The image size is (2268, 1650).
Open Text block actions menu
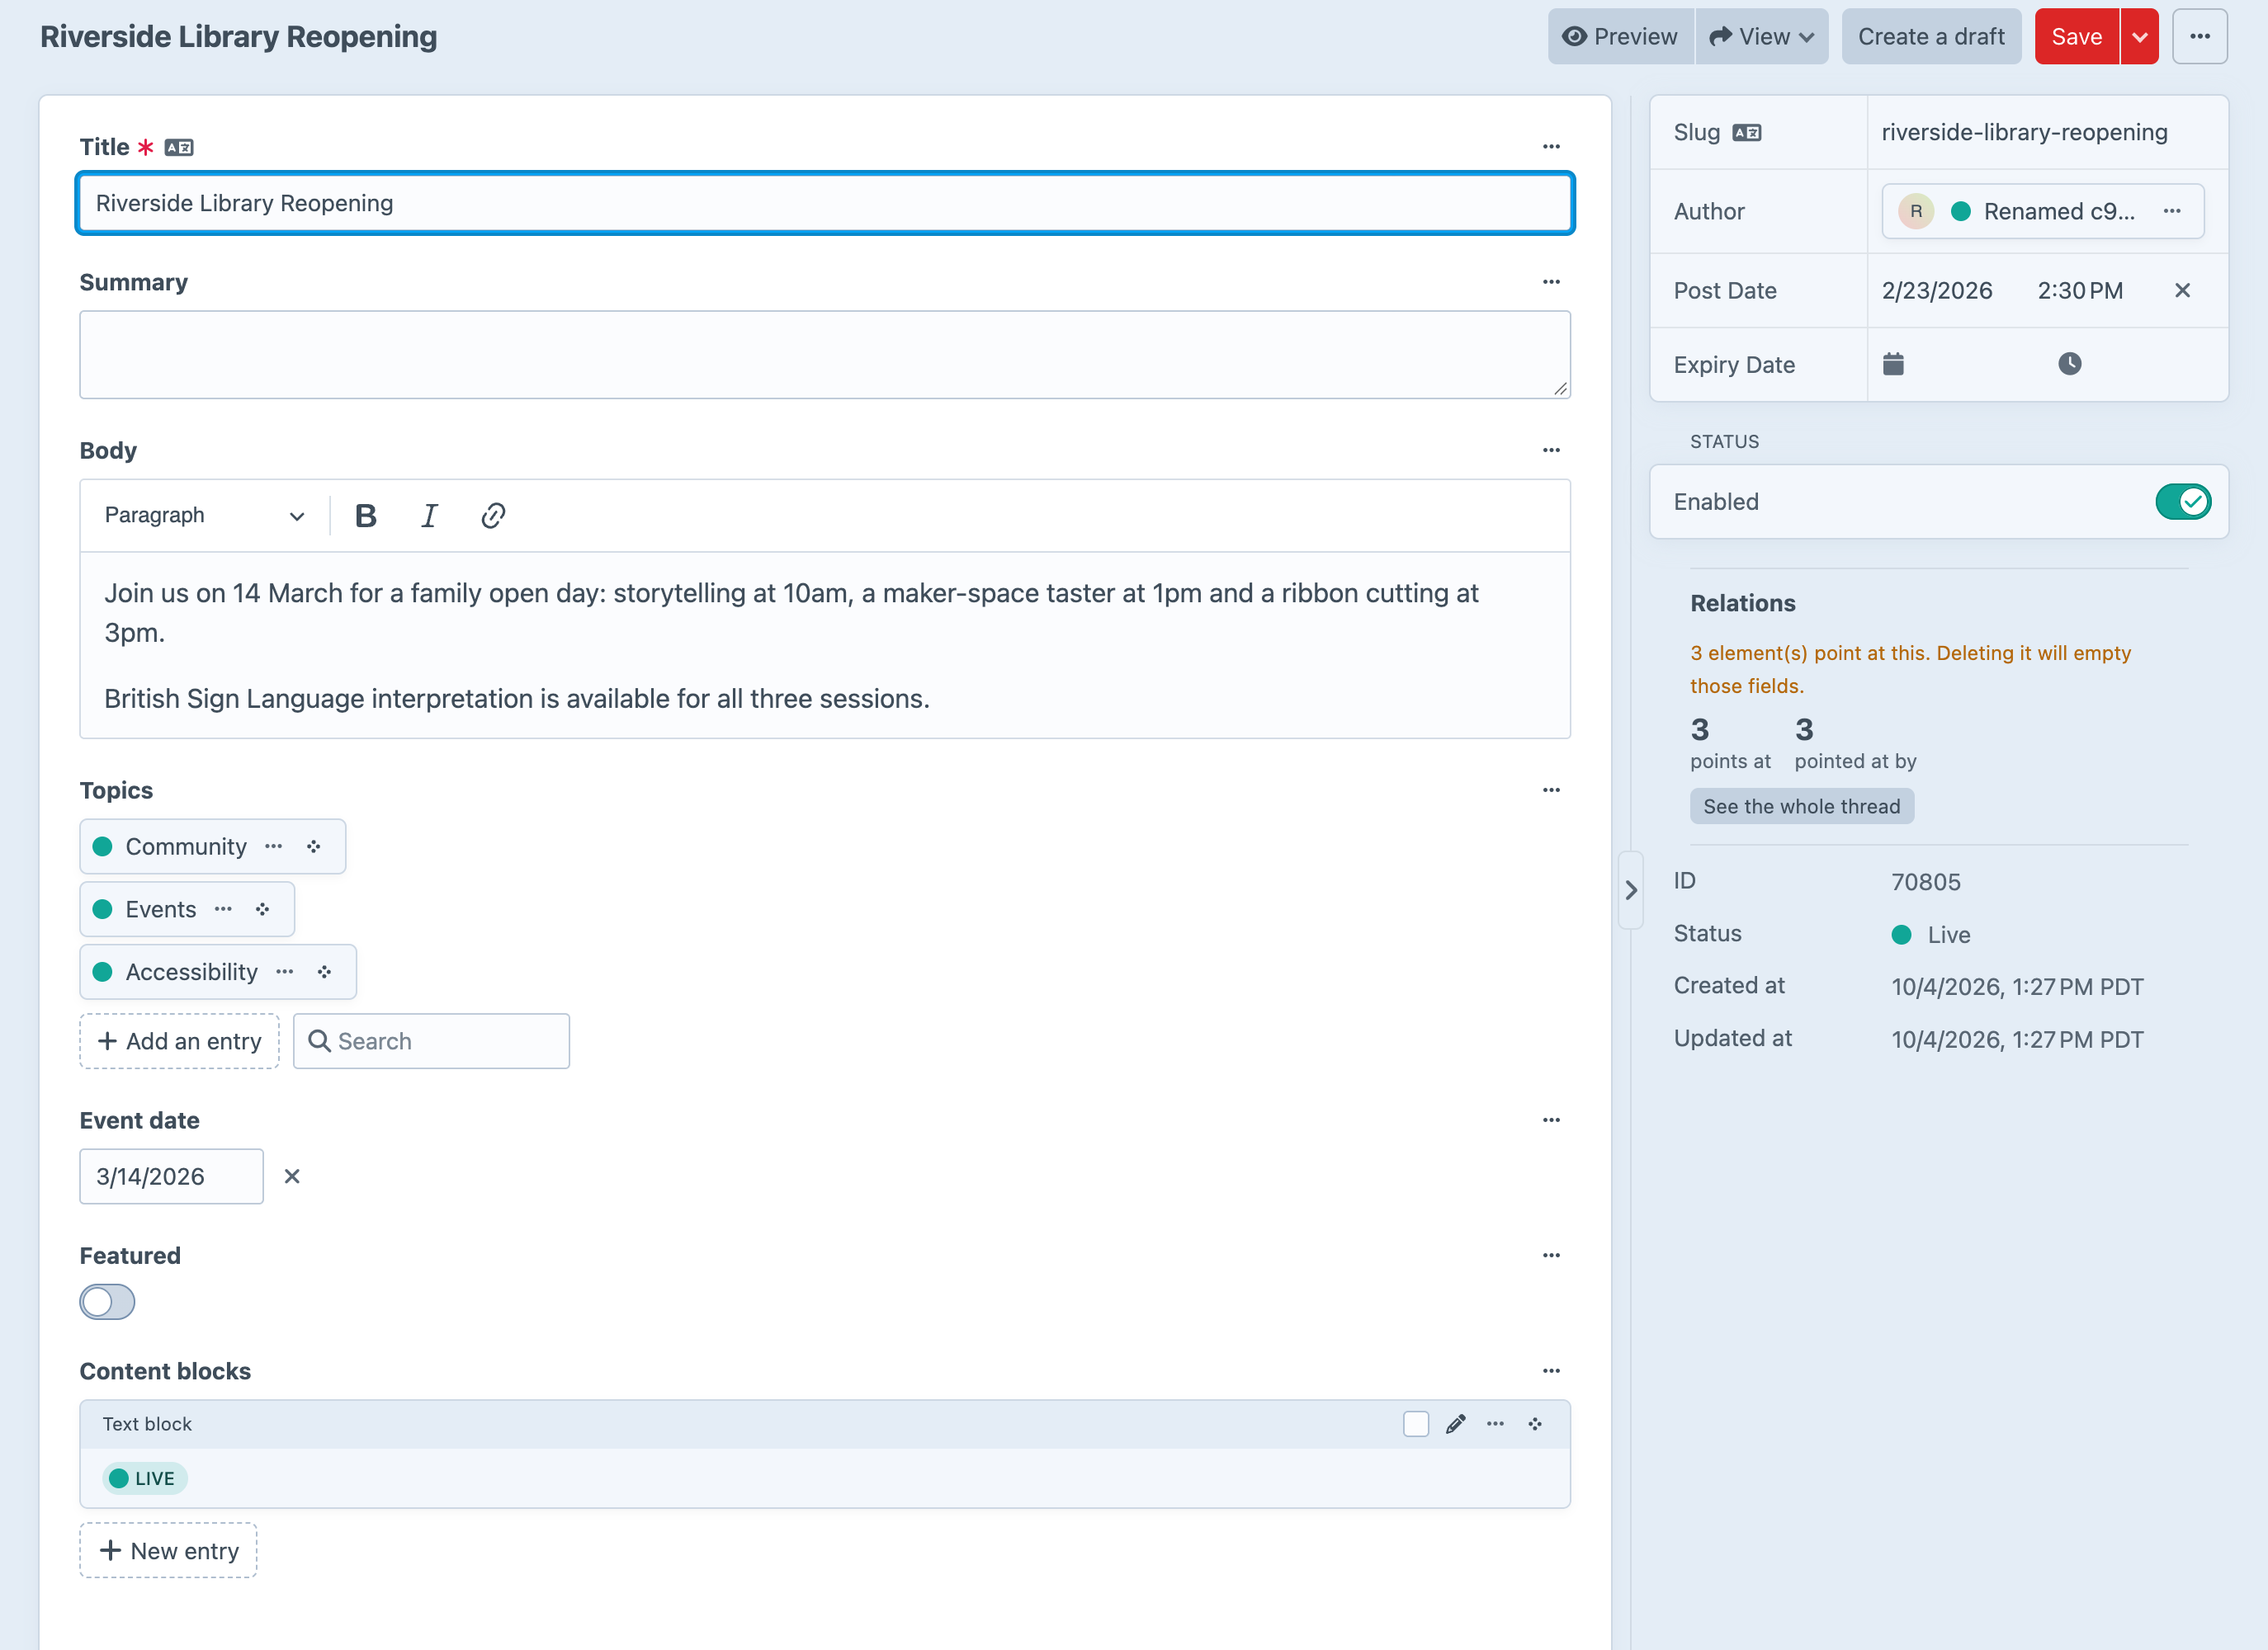1495,1424
